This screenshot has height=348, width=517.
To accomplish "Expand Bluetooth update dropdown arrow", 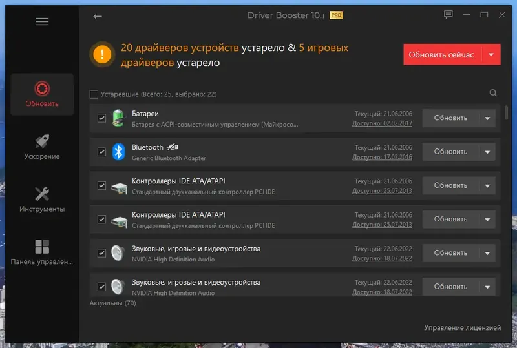I will [x=487, y=152].
